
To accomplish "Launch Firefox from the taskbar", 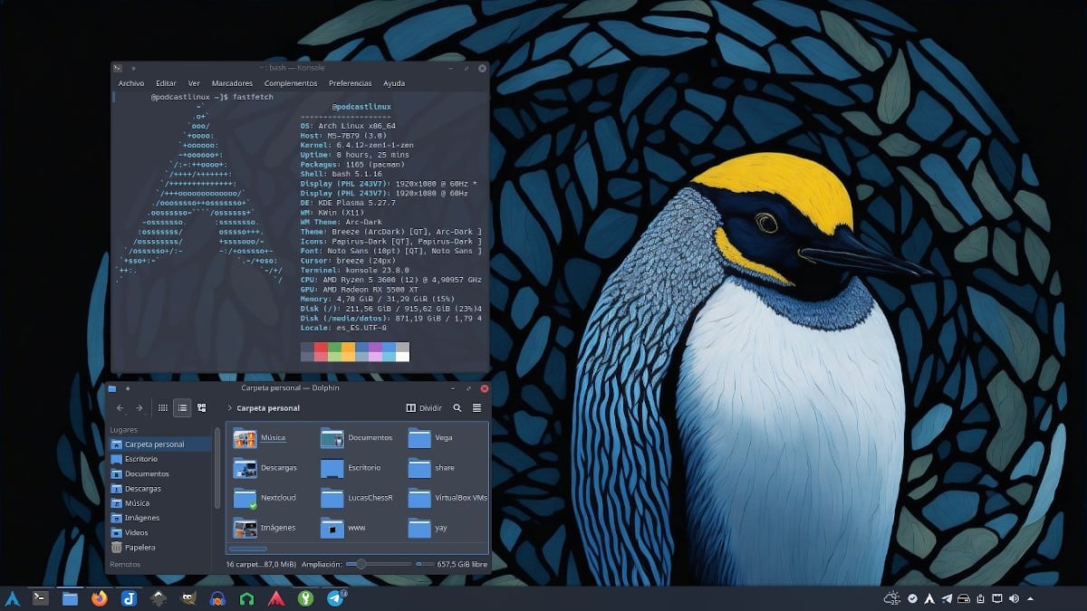I will pos(100,598).
